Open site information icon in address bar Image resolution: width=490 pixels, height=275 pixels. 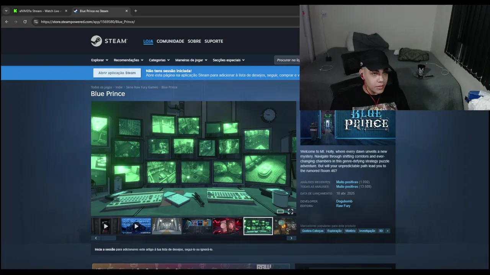click(36, 22)
